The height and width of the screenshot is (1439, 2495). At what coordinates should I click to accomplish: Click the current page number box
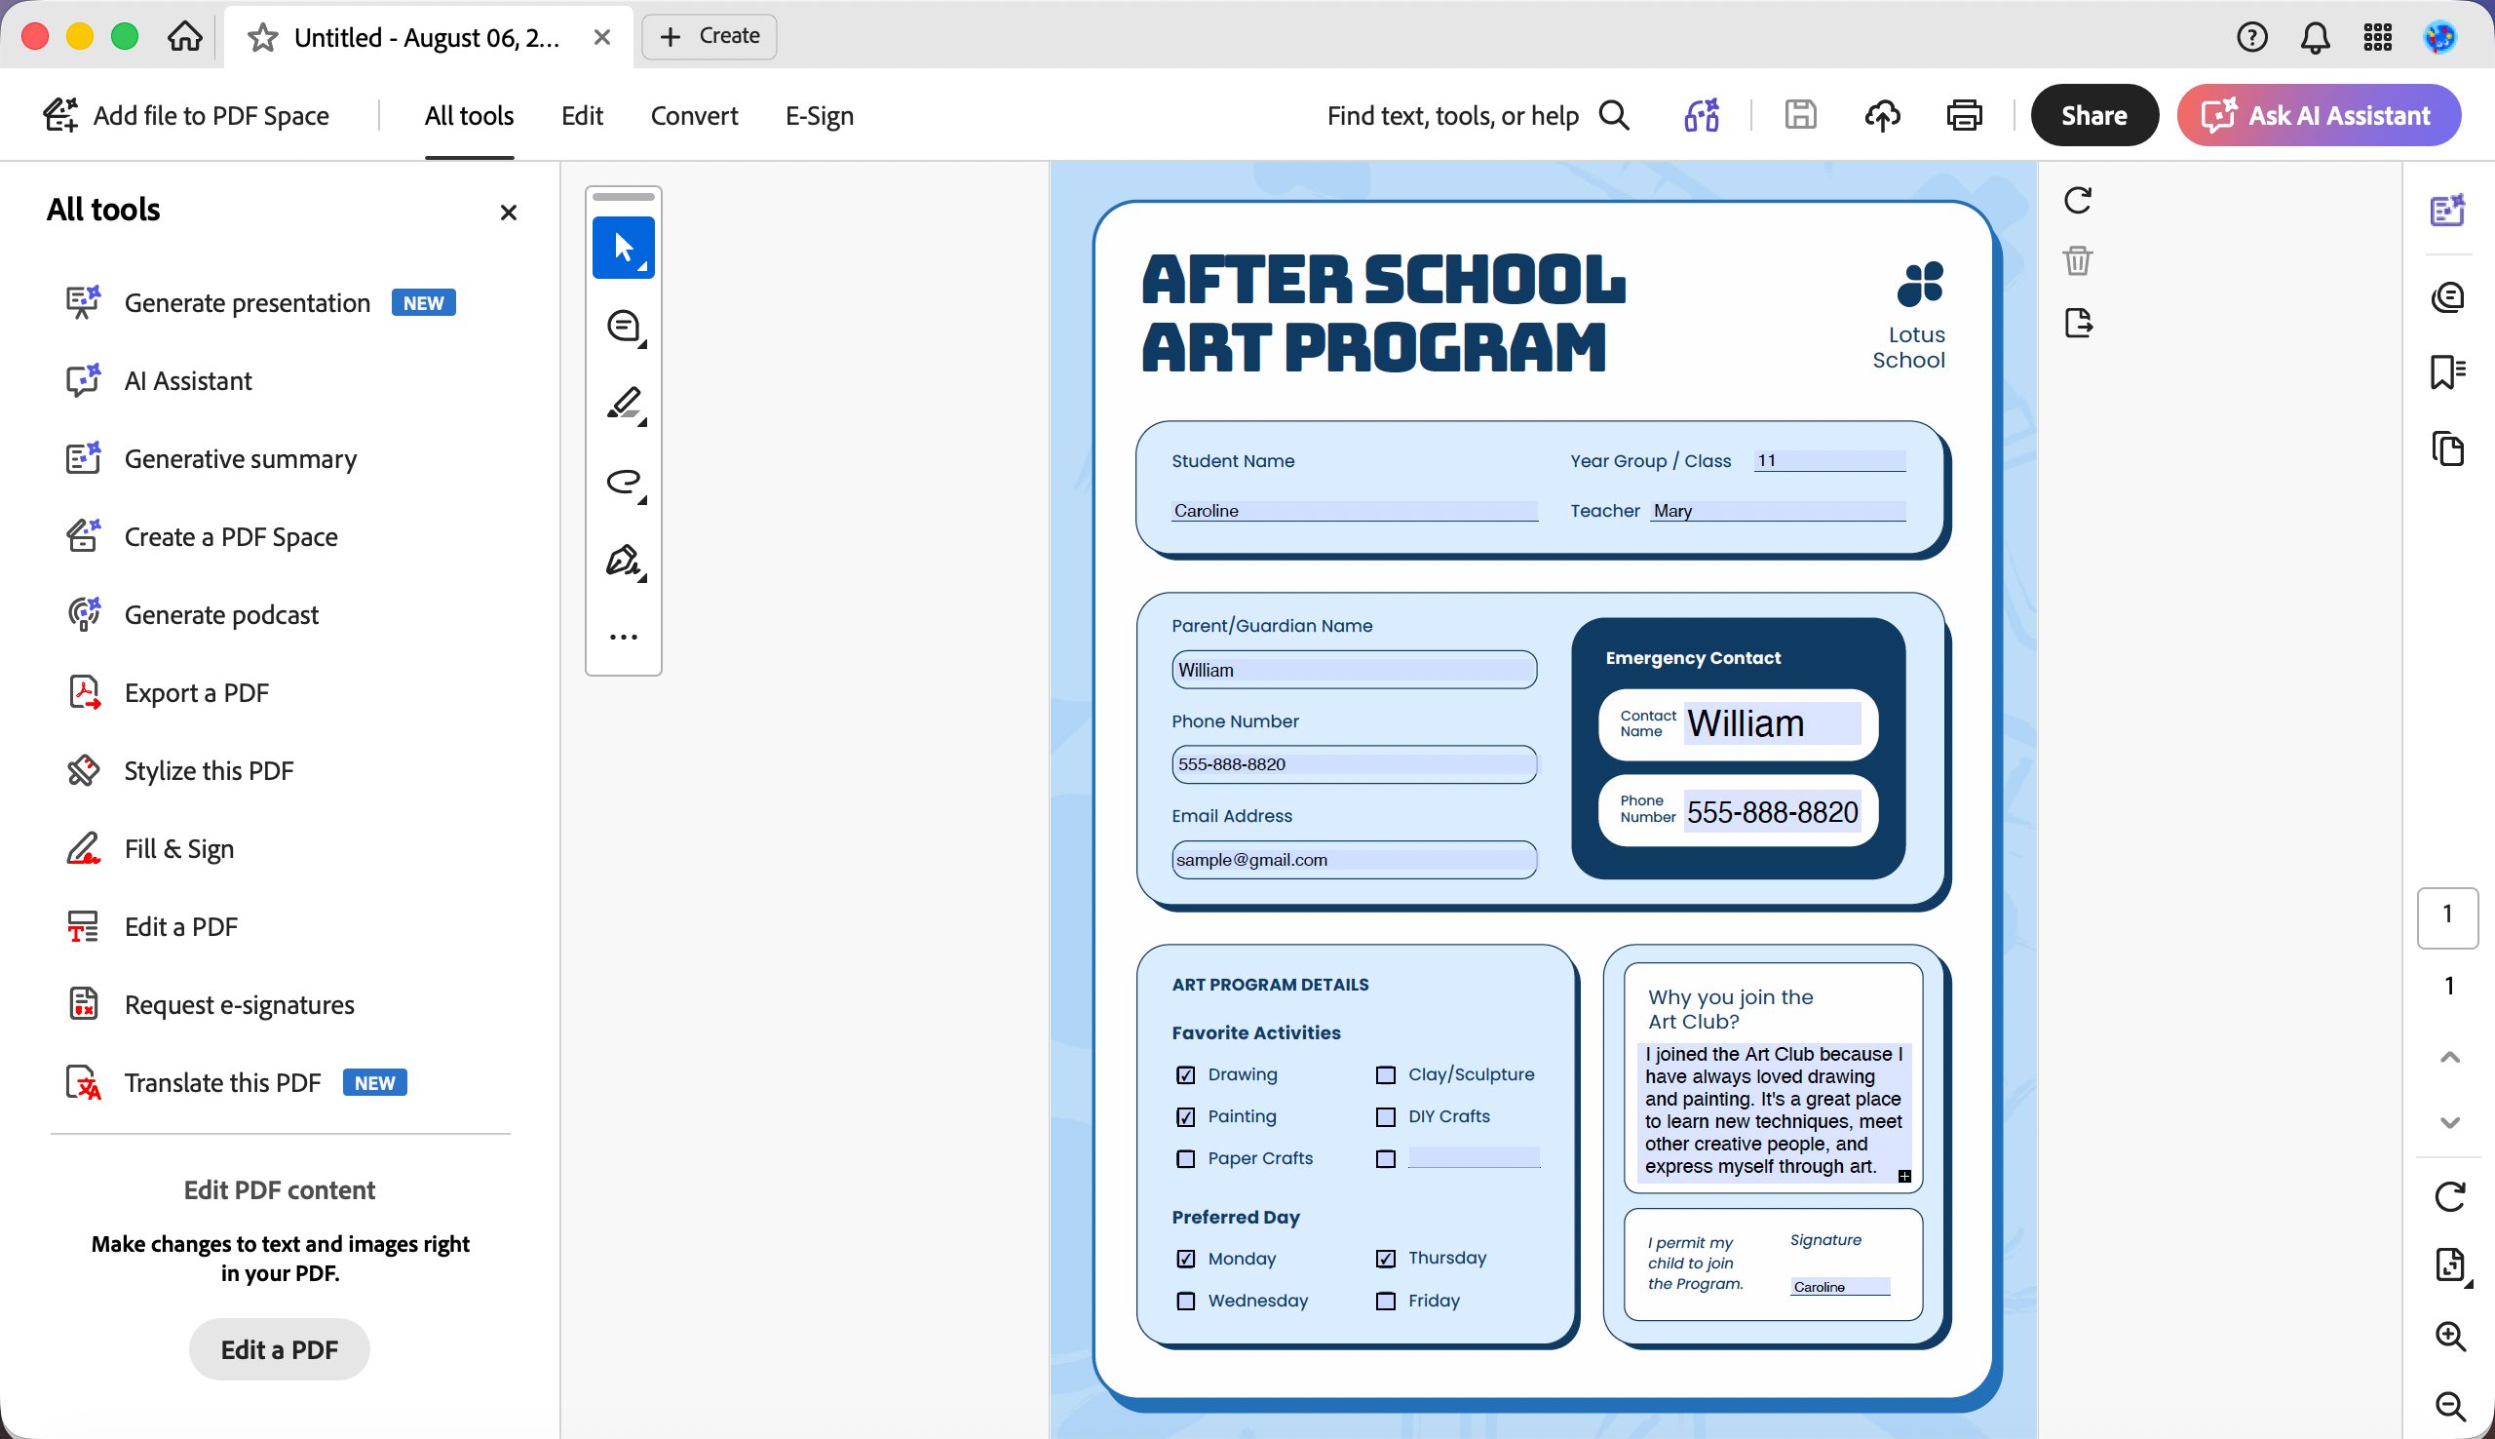tap(2447, 917)
